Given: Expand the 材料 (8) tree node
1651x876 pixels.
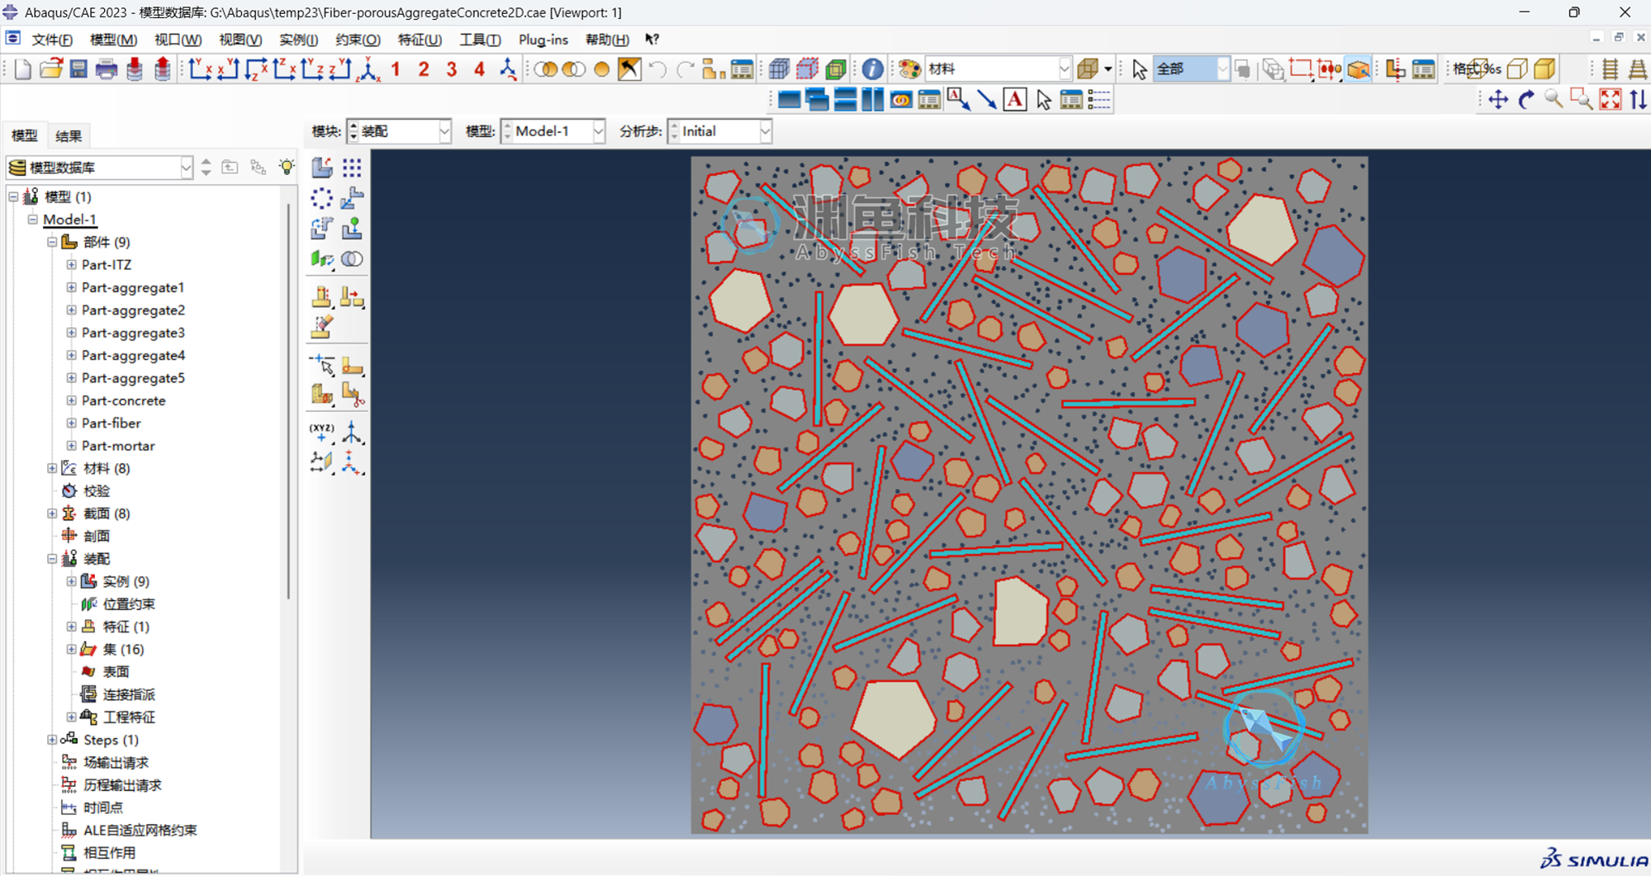Looking at the screenshot, I should [52, 468].
